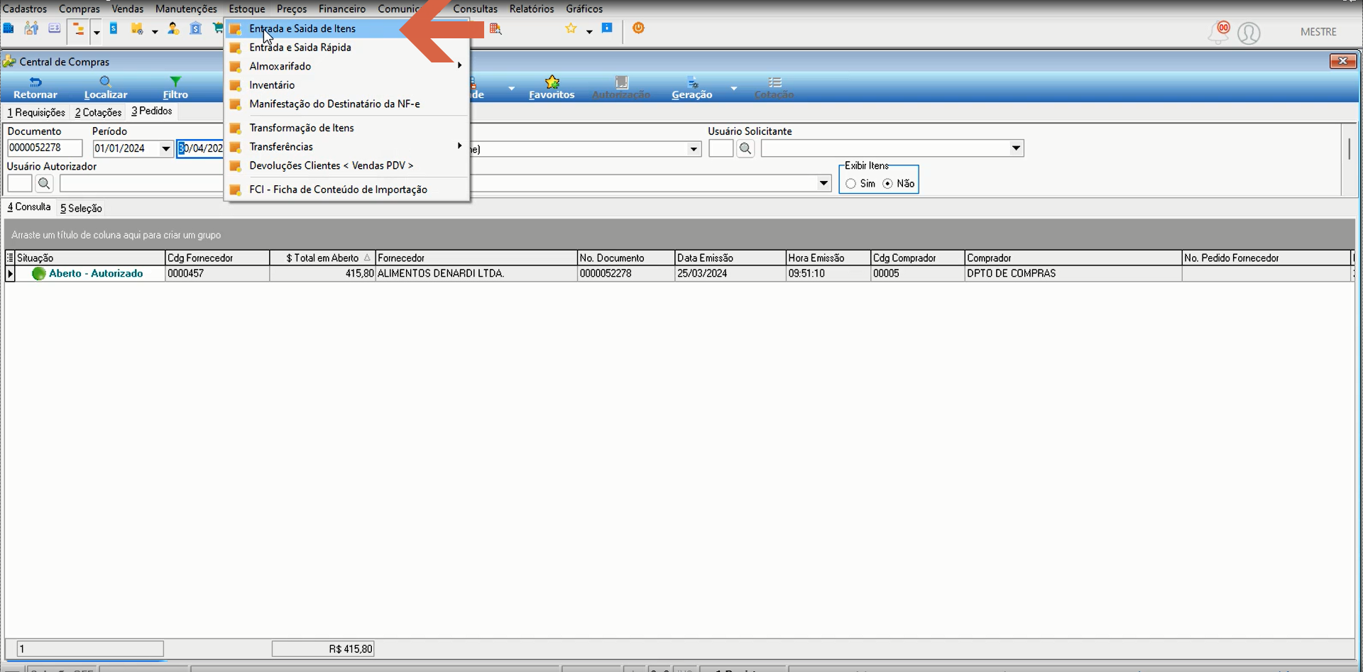Image resolution: width=1363 pixels, height=672 pixels.
Task: Select Inventário menu entry
Action: [347, 85]
